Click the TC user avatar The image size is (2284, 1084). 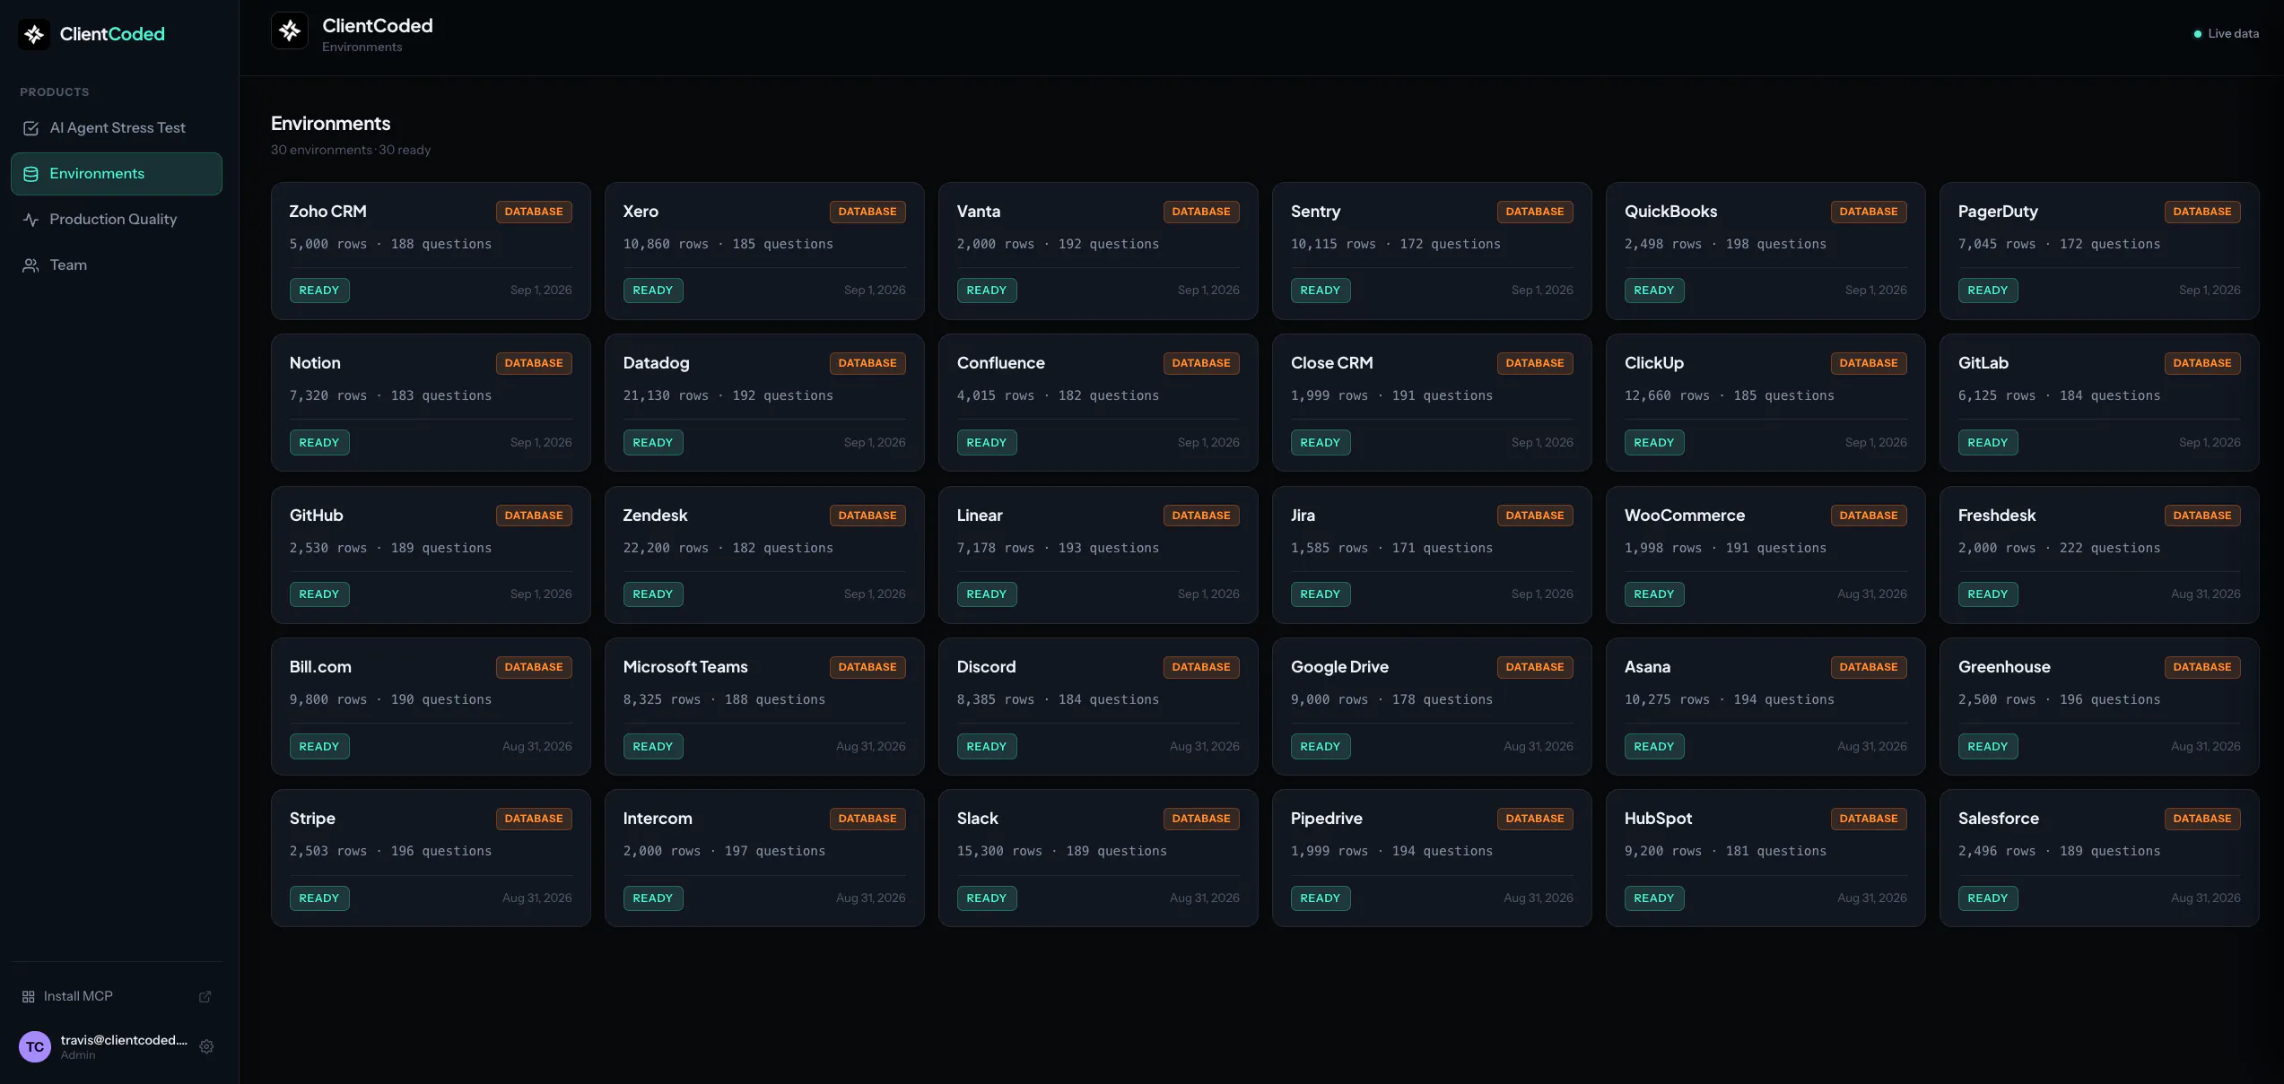(x=35, y=1046)
